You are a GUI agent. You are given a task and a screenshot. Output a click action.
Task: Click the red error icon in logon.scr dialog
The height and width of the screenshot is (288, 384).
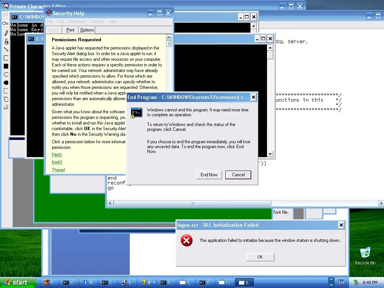point(187,240)
